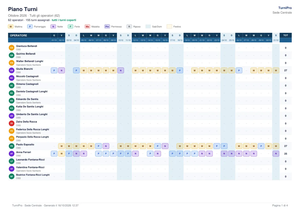Click the total 27 in Giulia Bianchi's row
Screen dimensions: 300x212
(x=286, y=70)
